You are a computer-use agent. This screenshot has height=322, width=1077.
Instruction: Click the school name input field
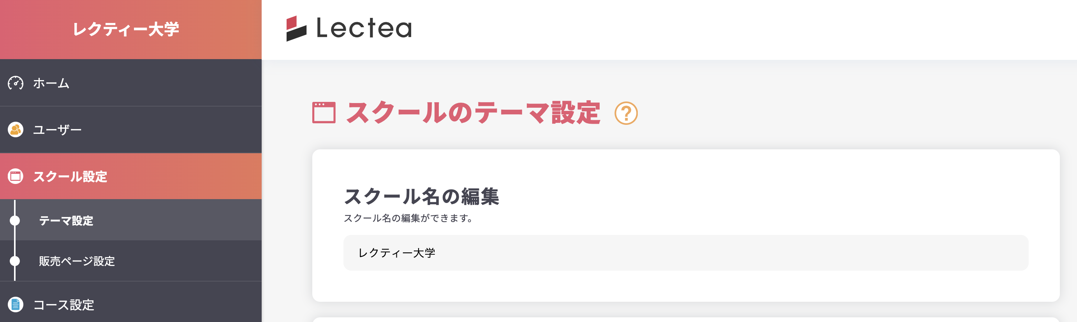pos(685,253)
